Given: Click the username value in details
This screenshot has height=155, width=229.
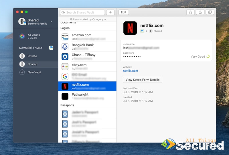Looking at the screenshot, I should point(141,48).
